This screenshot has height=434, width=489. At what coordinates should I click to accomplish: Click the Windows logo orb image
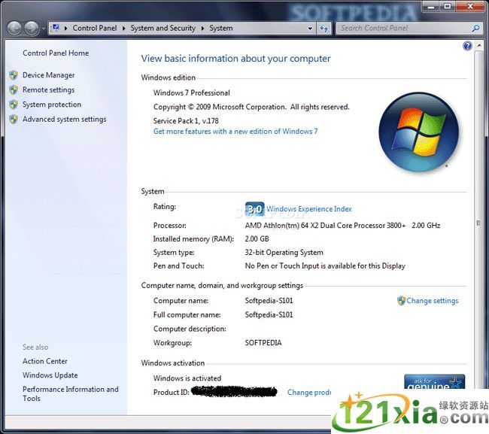click(x=418, y=132)
